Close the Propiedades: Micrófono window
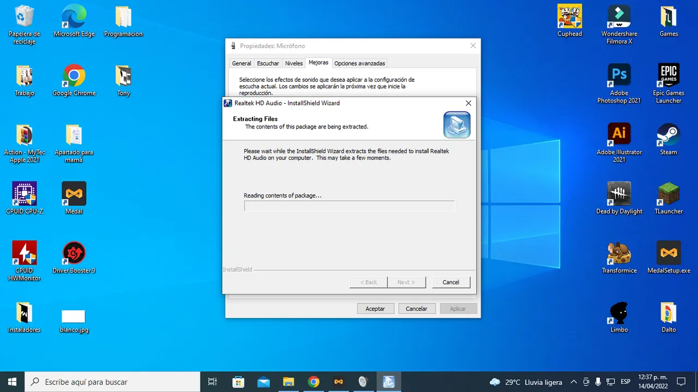 (473, 46)
